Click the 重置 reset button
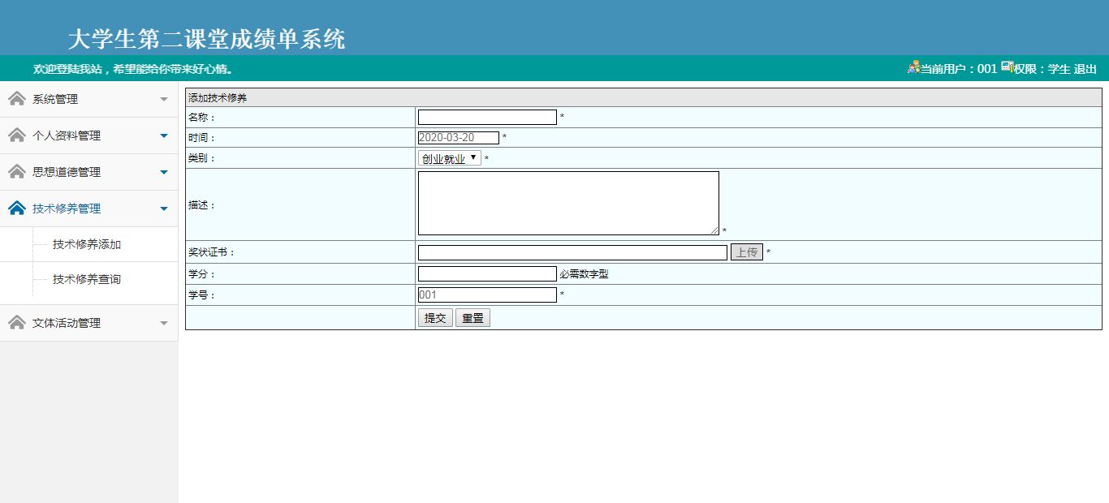This screenshot has width=1109, height=503. [x=473, y=318]
